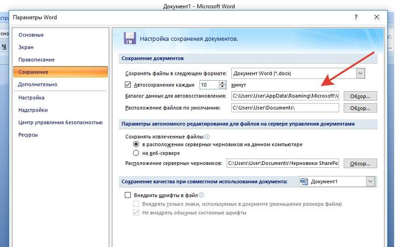
Task: Enable Внедрить шрифты в файл checkbox
Action: pyautogui.click(x=128, y=195)
